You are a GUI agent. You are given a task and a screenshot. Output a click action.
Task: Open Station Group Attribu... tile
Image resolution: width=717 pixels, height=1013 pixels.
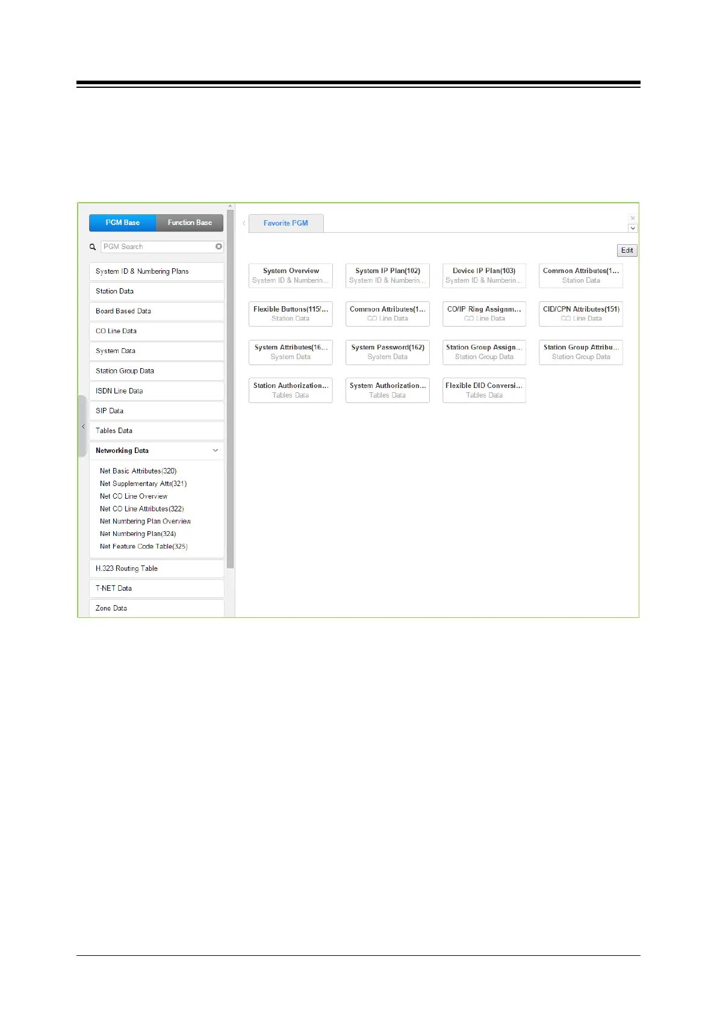581,352
